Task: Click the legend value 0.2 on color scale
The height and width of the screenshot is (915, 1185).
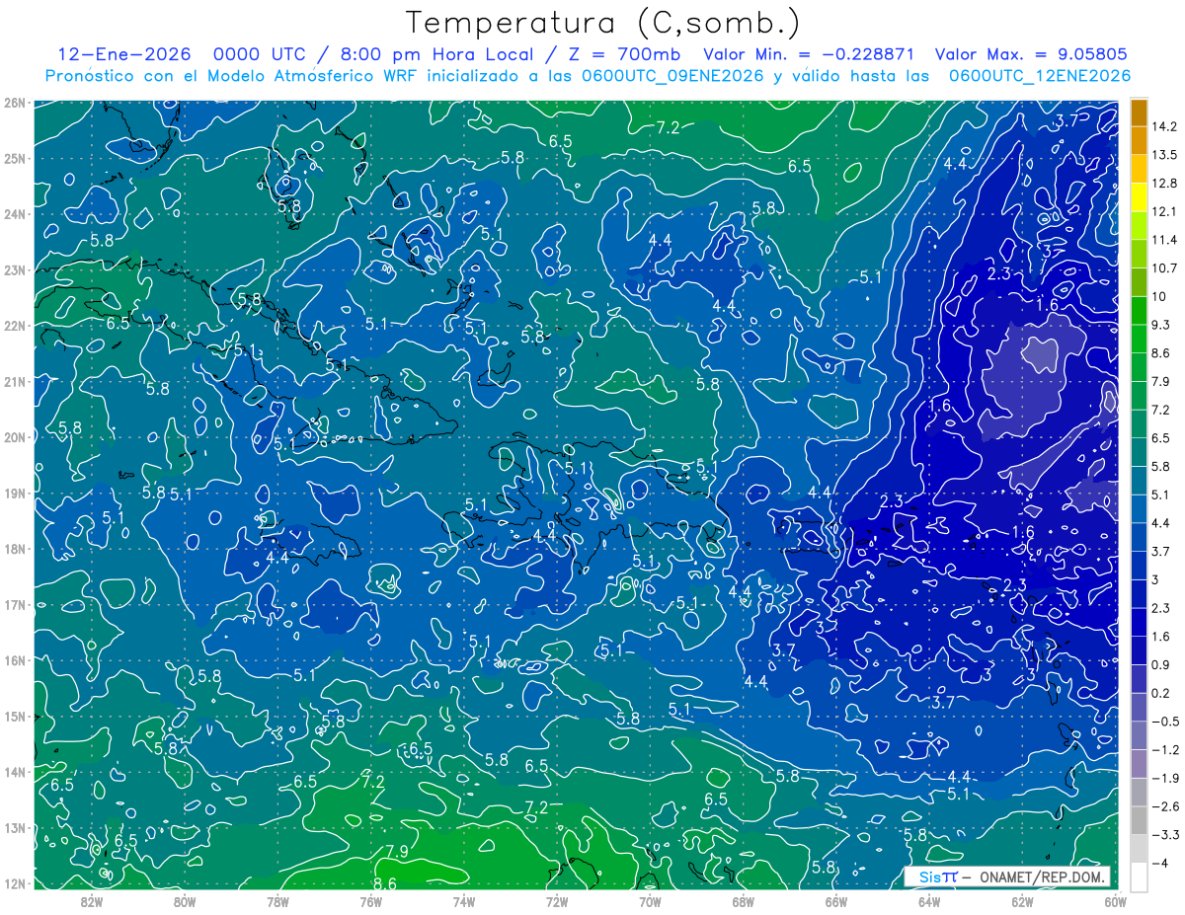Action: (x=1163, y=693)
